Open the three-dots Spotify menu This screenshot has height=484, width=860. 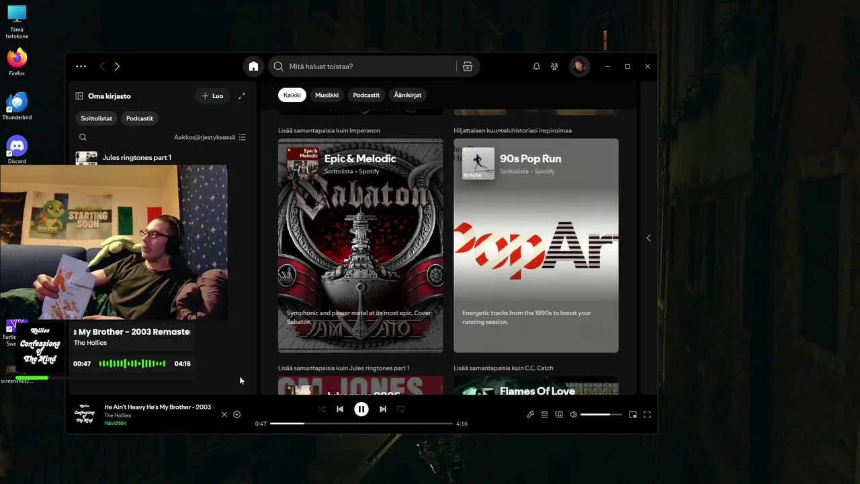pos(81,67)
